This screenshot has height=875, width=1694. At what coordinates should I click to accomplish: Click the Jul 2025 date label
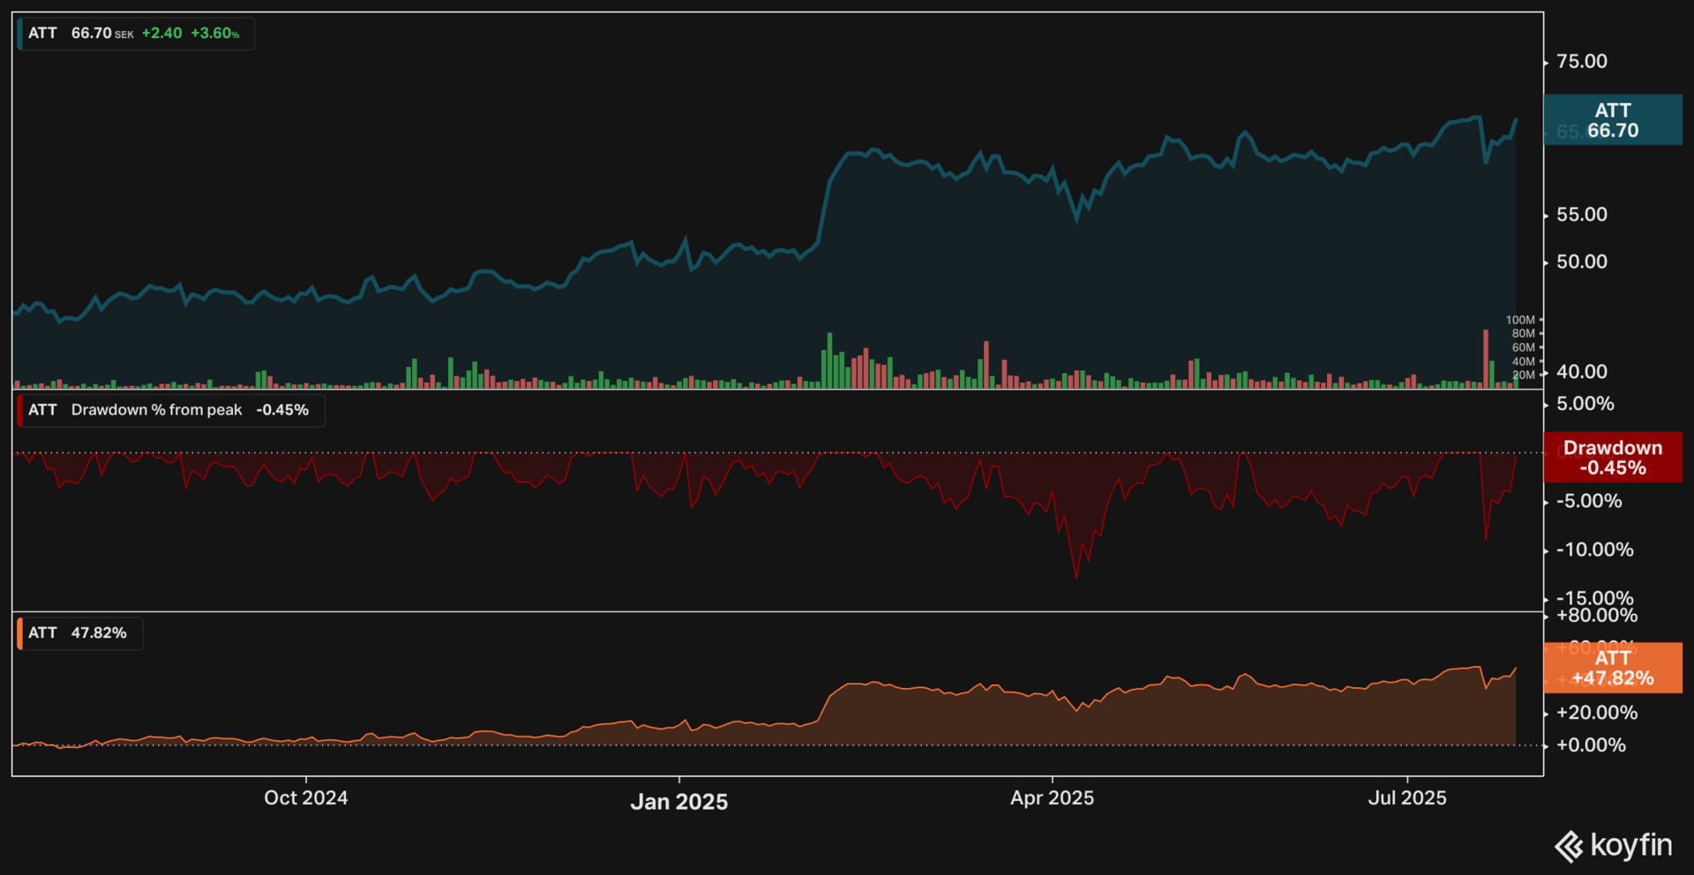1407,798
